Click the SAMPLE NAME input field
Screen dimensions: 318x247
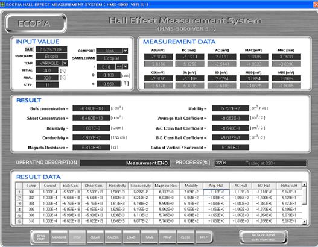pos(112,58)
